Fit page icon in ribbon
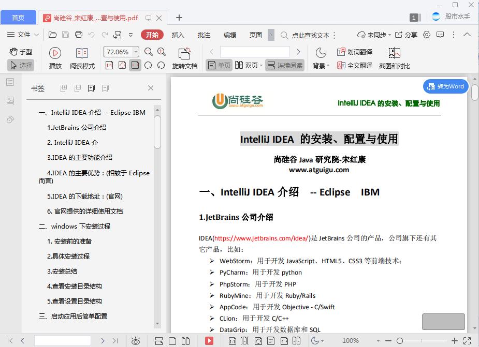479x347 pixels. (x=122, y=65)
